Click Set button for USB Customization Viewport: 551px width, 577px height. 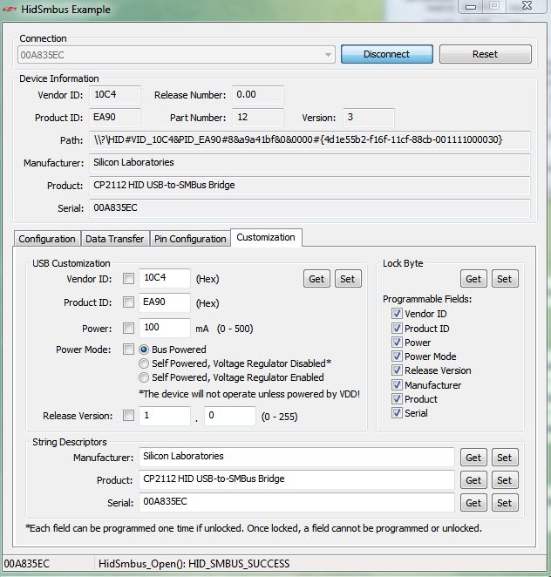(347, 279)
